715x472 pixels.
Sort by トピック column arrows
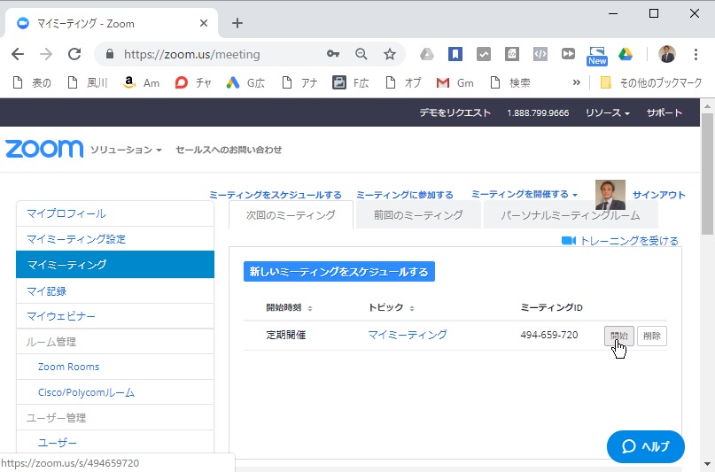pyautogui.click(x=412, y=308)
